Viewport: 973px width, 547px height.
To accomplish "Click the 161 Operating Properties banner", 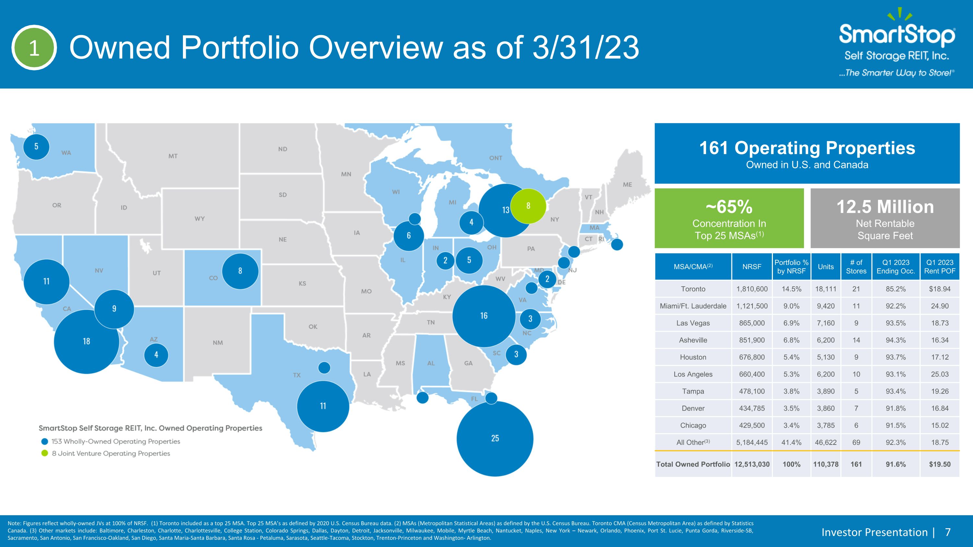I will (x=807, y=154).
